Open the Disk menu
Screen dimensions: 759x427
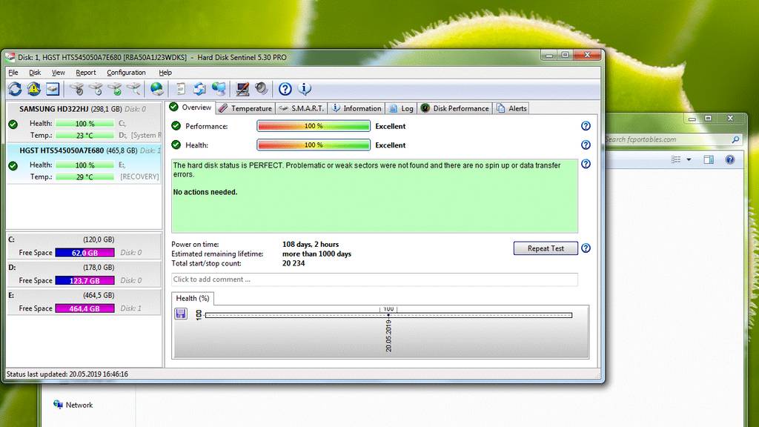click(35, 73)
